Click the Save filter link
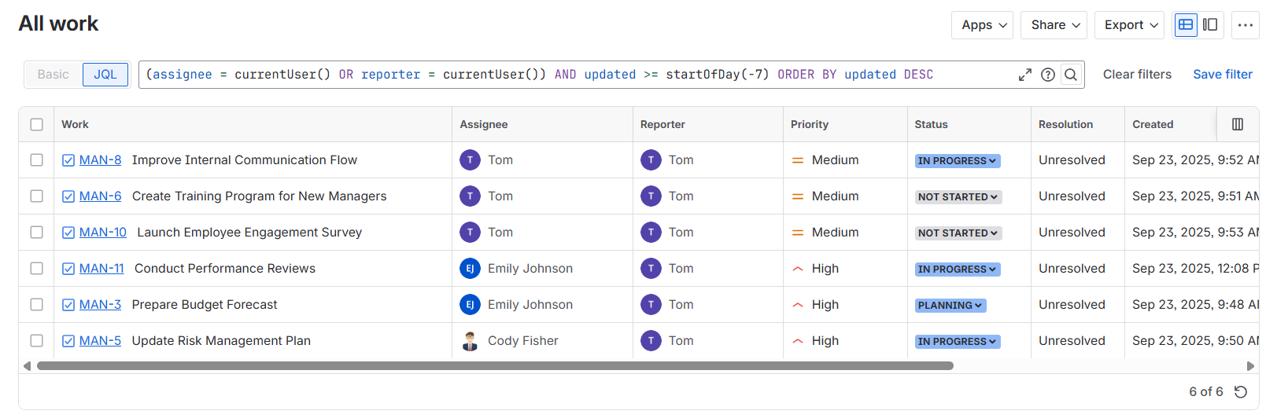Image resolution: width=1277 pixels, height=418 pixels. pyautogui.click(x=1222, y=75)
